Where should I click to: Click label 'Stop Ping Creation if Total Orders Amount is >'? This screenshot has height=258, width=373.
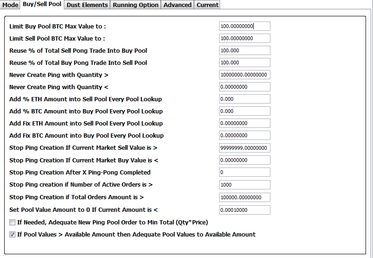click(76, 197)
